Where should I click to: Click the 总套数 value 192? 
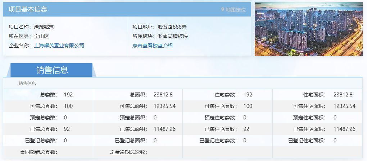click(x=68, y=95)
